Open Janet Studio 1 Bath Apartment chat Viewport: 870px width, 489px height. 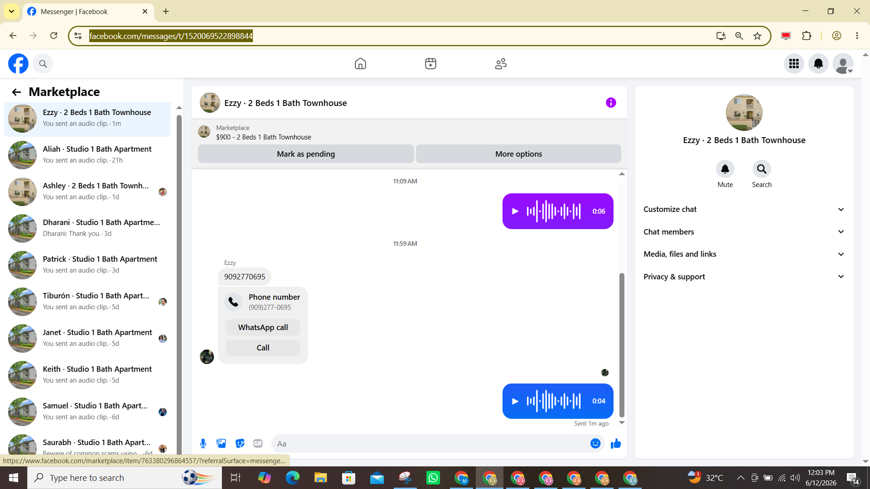(87, 338)
